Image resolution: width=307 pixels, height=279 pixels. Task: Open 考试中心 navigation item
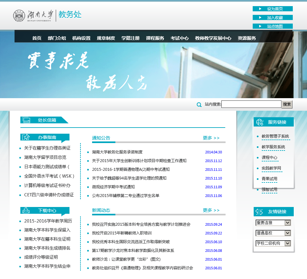tap(180, 38)
